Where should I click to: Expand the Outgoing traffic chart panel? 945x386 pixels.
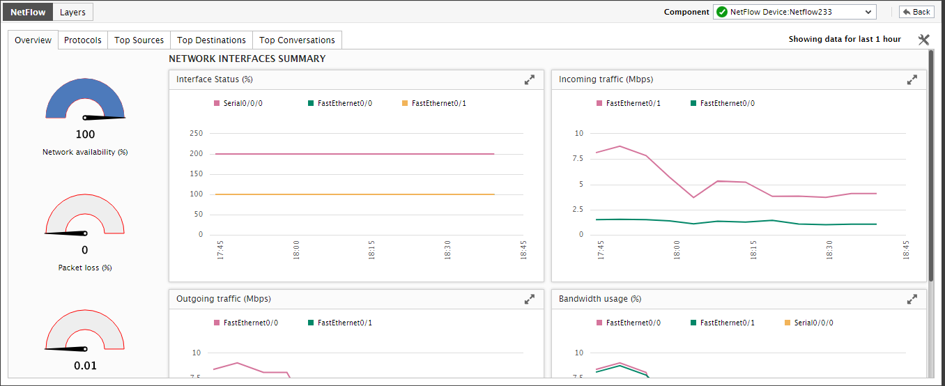tap(530, 299)
